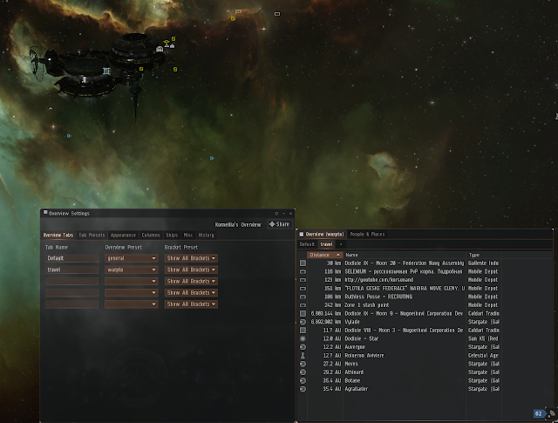Click stargate icon for Athinard
The image size is (558, 423).
303,372
